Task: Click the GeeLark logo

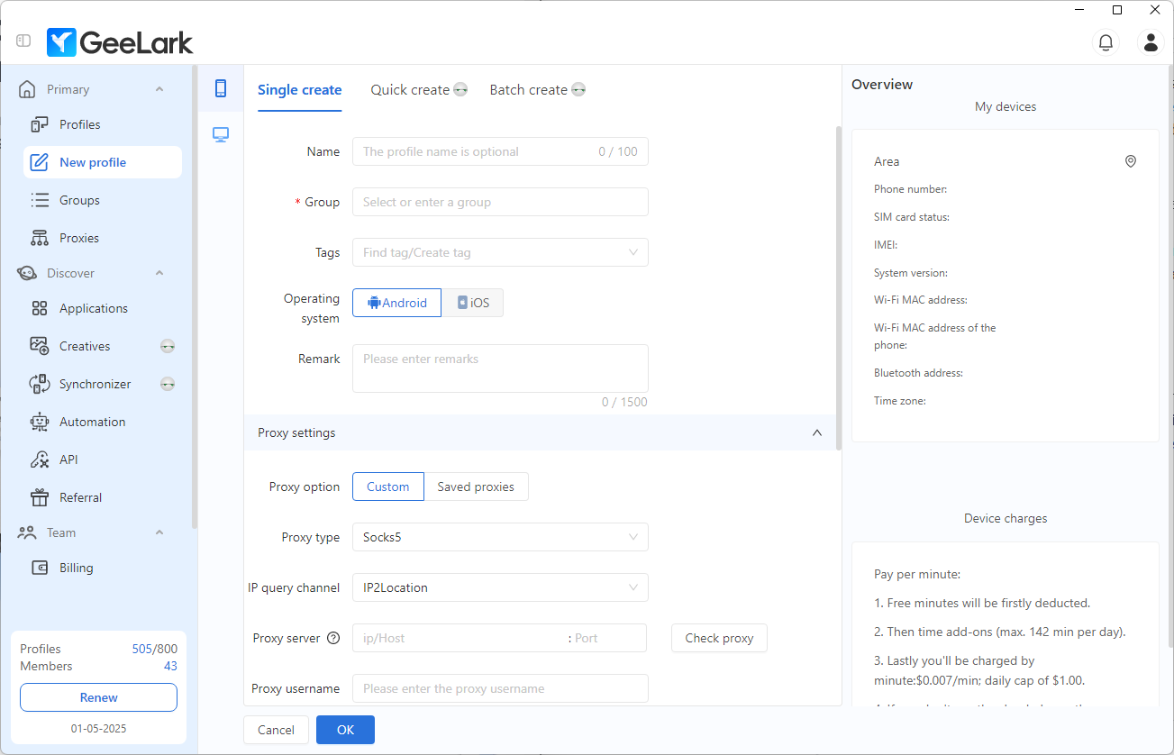Action: point(120,41)
